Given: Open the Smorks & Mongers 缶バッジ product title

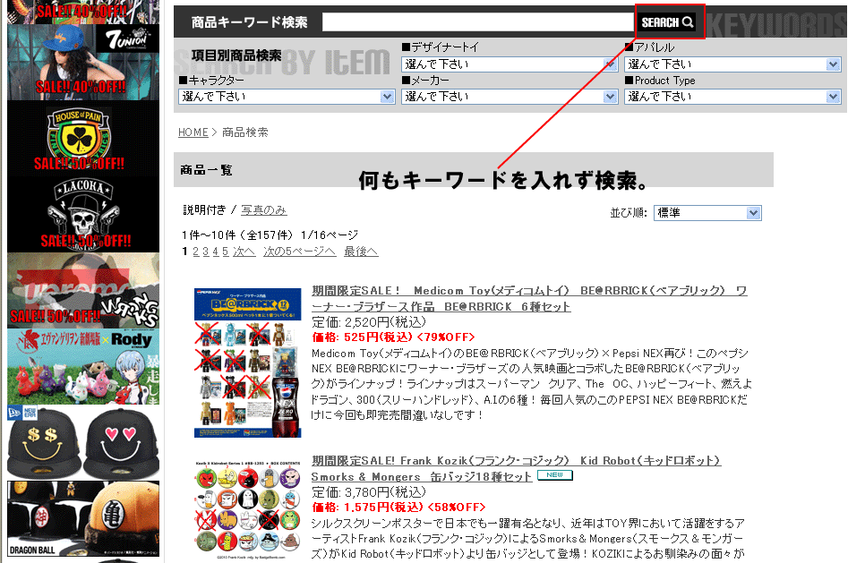Looking at the screenshot, I should 517,468.
